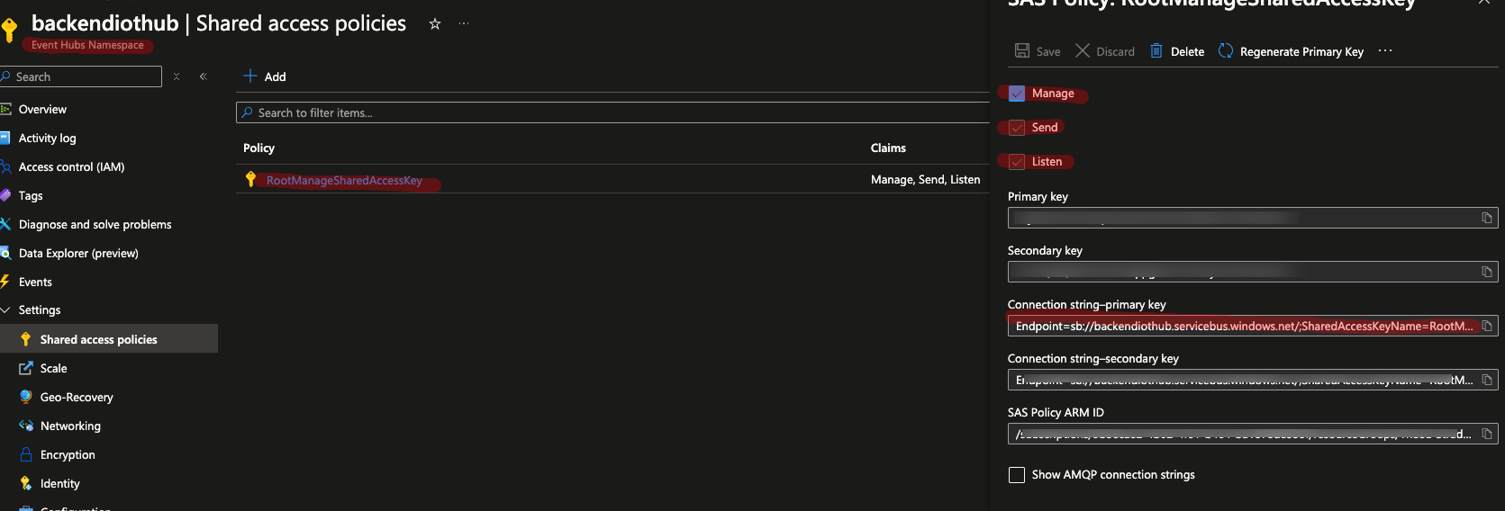Open Events in the sidebar
The width and height of the screenshot is (1505, 511).
[35, 282]
